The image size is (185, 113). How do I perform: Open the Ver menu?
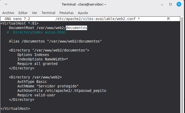35,13
